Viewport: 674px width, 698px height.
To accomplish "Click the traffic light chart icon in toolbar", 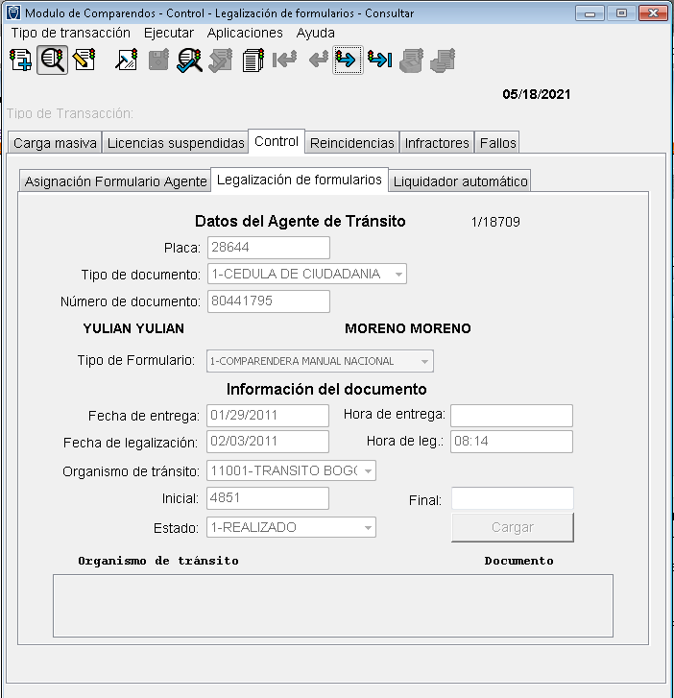I will (127, 60).
